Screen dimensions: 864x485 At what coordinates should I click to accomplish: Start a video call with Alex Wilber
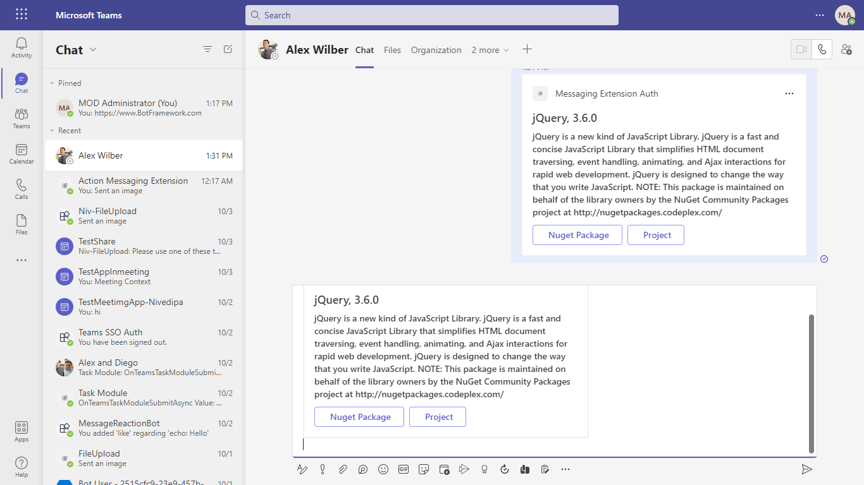point(801,49)
